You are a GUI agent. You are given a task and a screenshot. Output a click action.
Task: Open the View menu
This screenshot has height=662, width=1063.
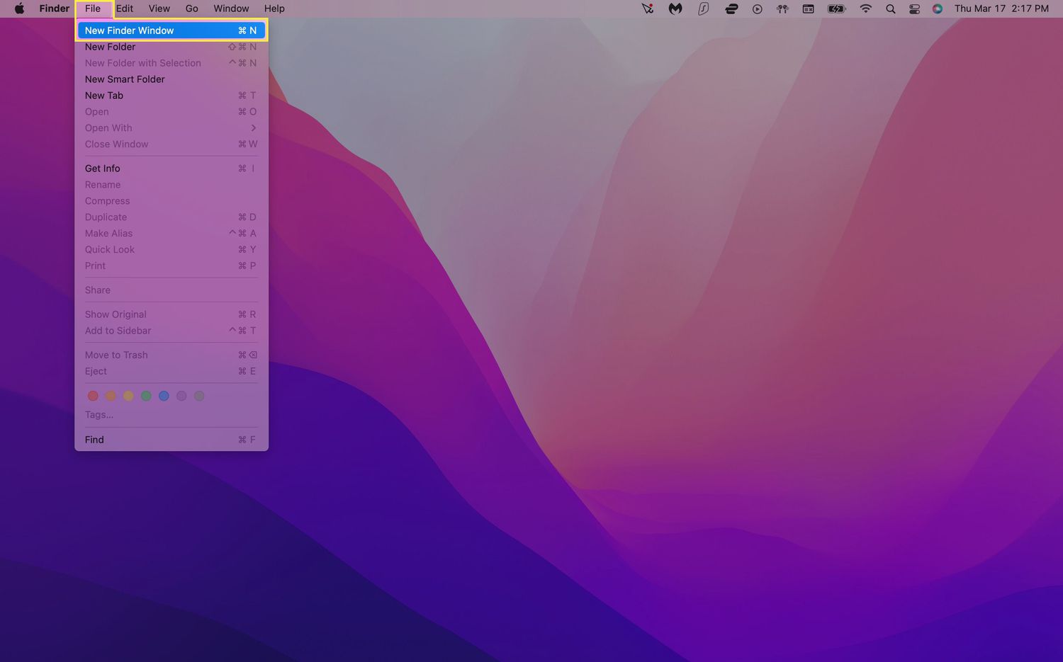point(159,8)
